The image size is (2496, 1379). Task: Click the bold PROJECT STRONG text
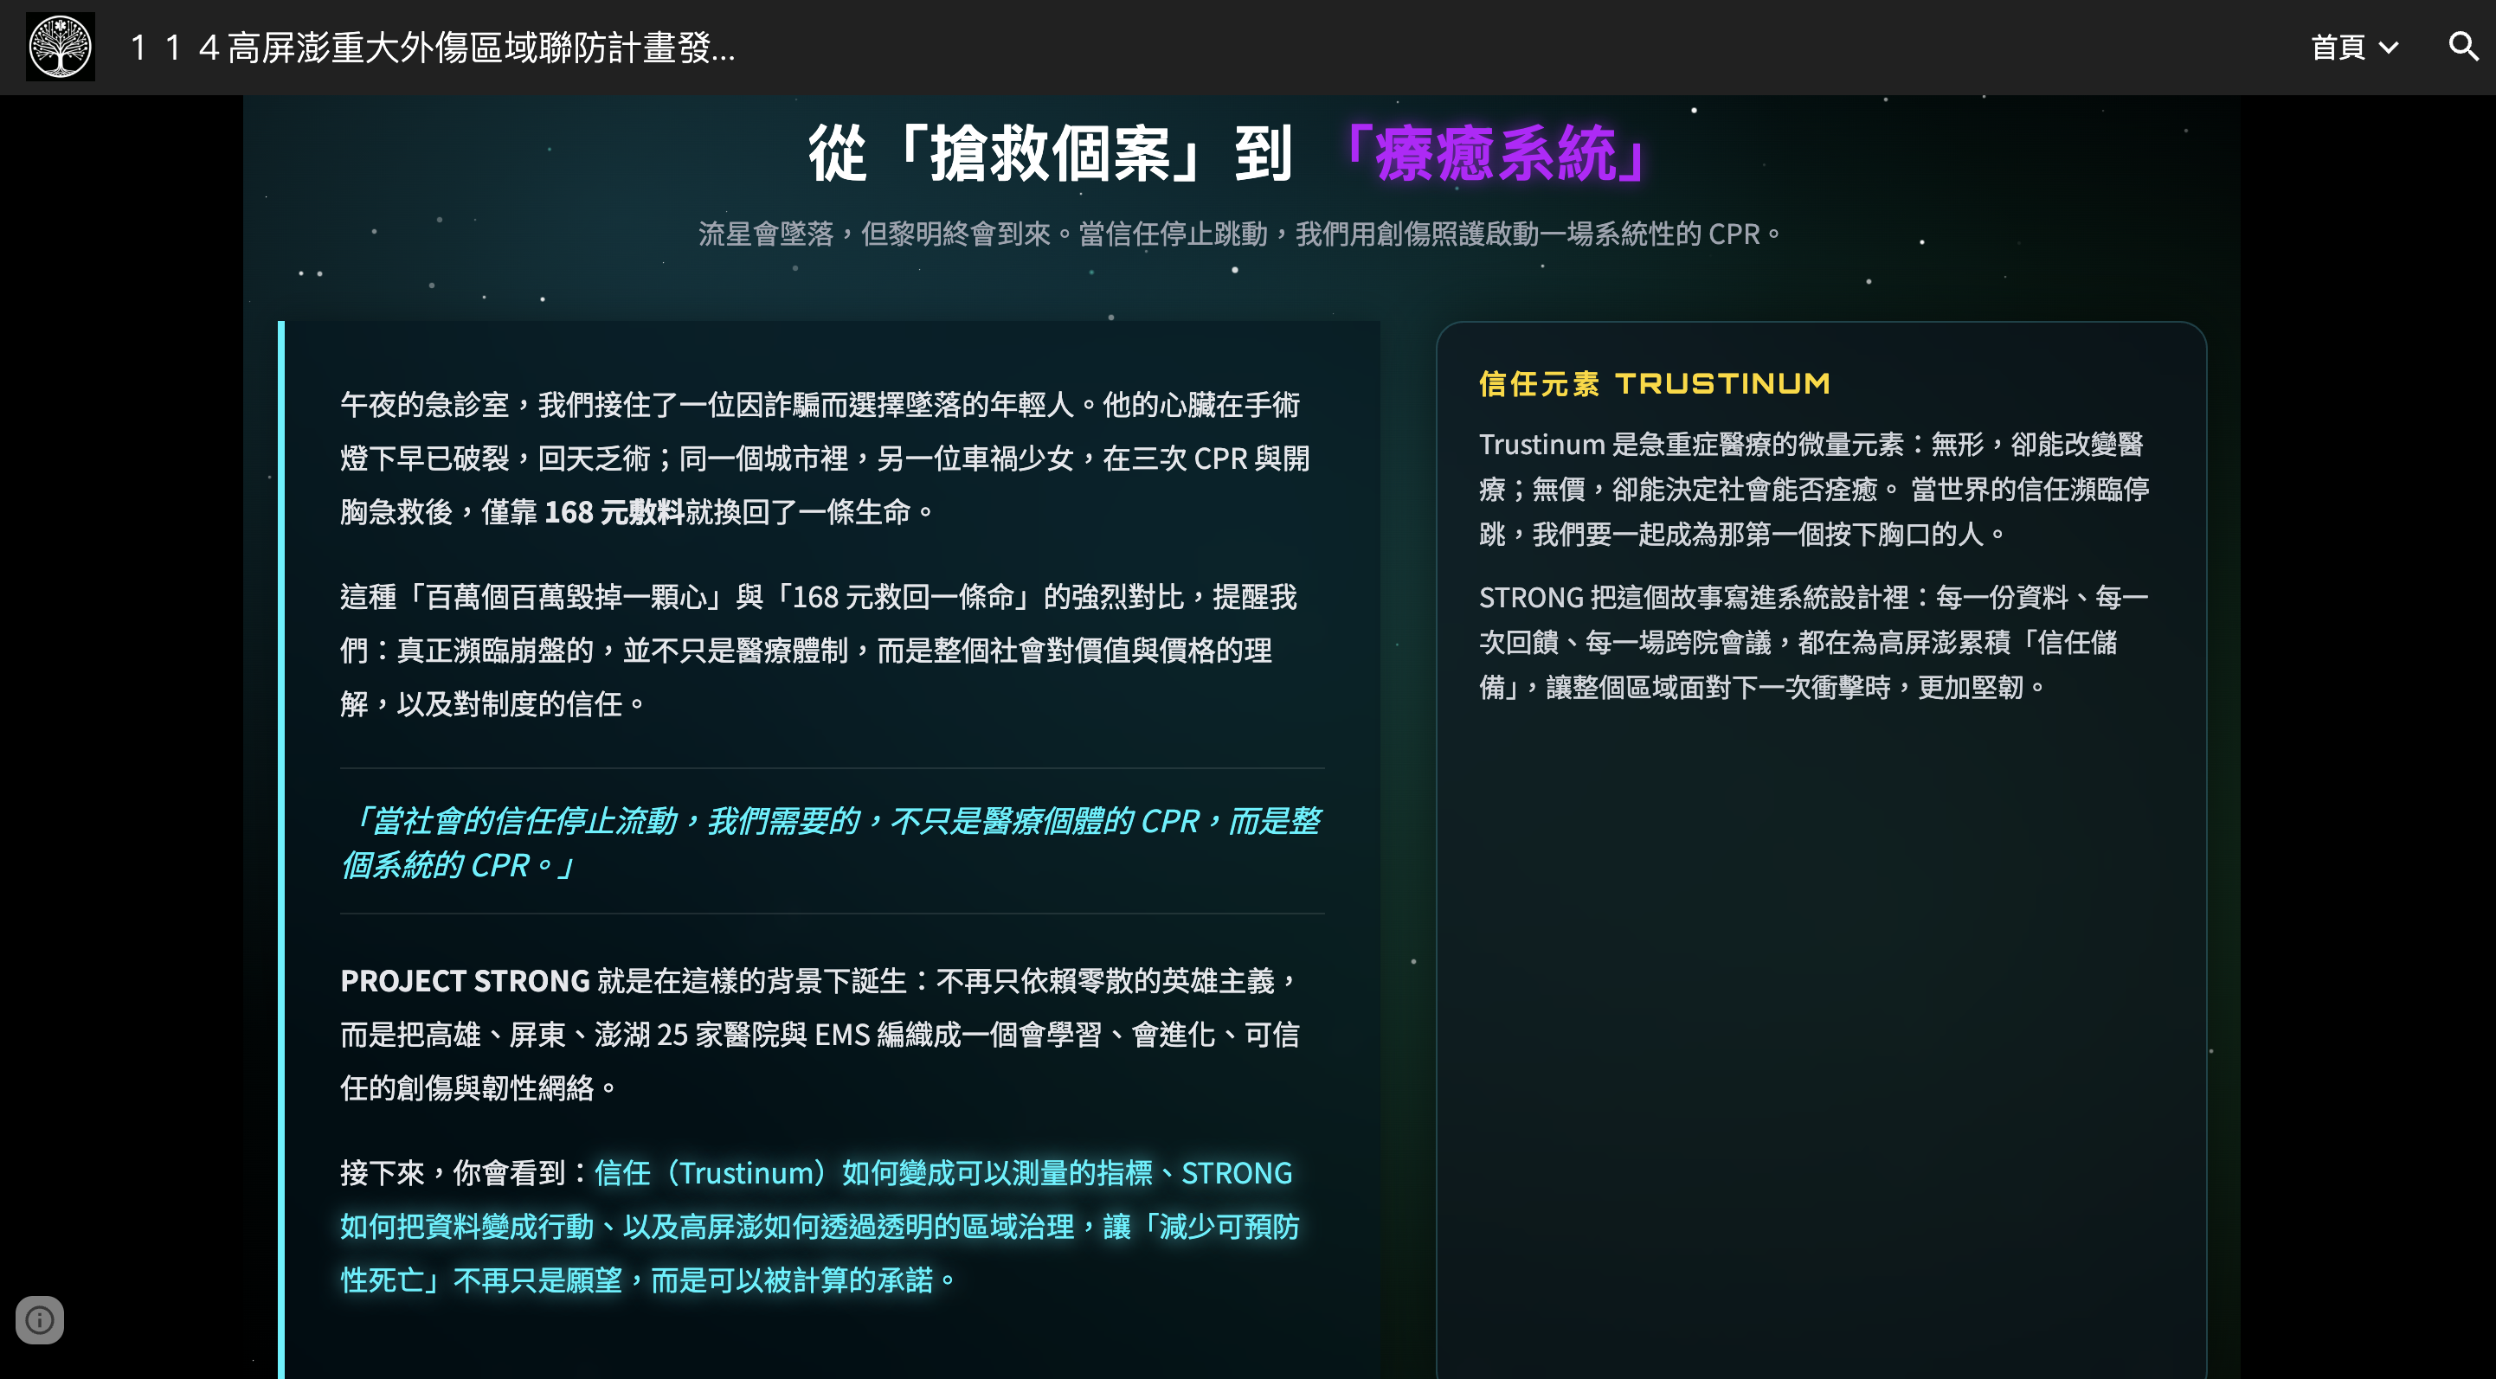coord(465,981)
